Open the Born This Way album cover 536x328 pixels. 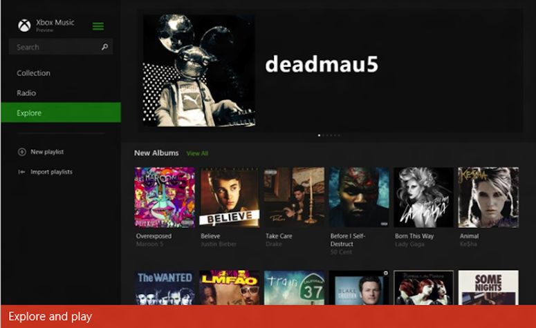click(x=423, y=197)
